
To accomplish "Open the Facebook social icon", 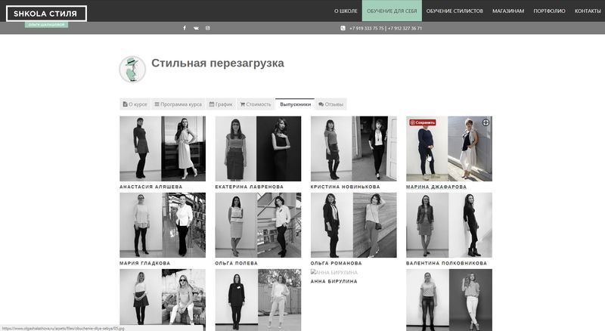I will pos(185,28).
